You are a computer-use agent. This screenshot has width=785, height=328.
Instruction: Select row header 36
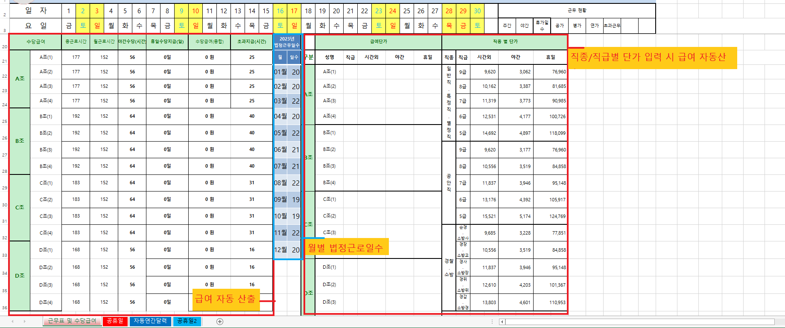point(5,308)
